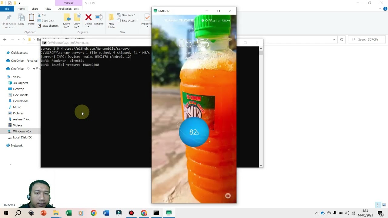
Task: Tap the camera shortcut on phone lockscreen
Action: point(228,196)
